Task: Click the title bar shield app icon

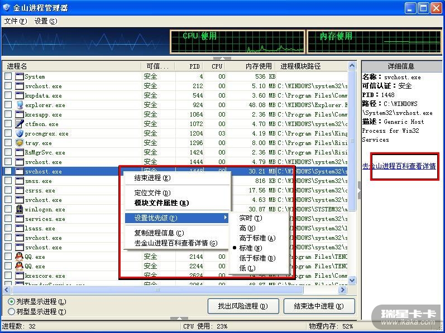Action: click(x=7, y=8)
